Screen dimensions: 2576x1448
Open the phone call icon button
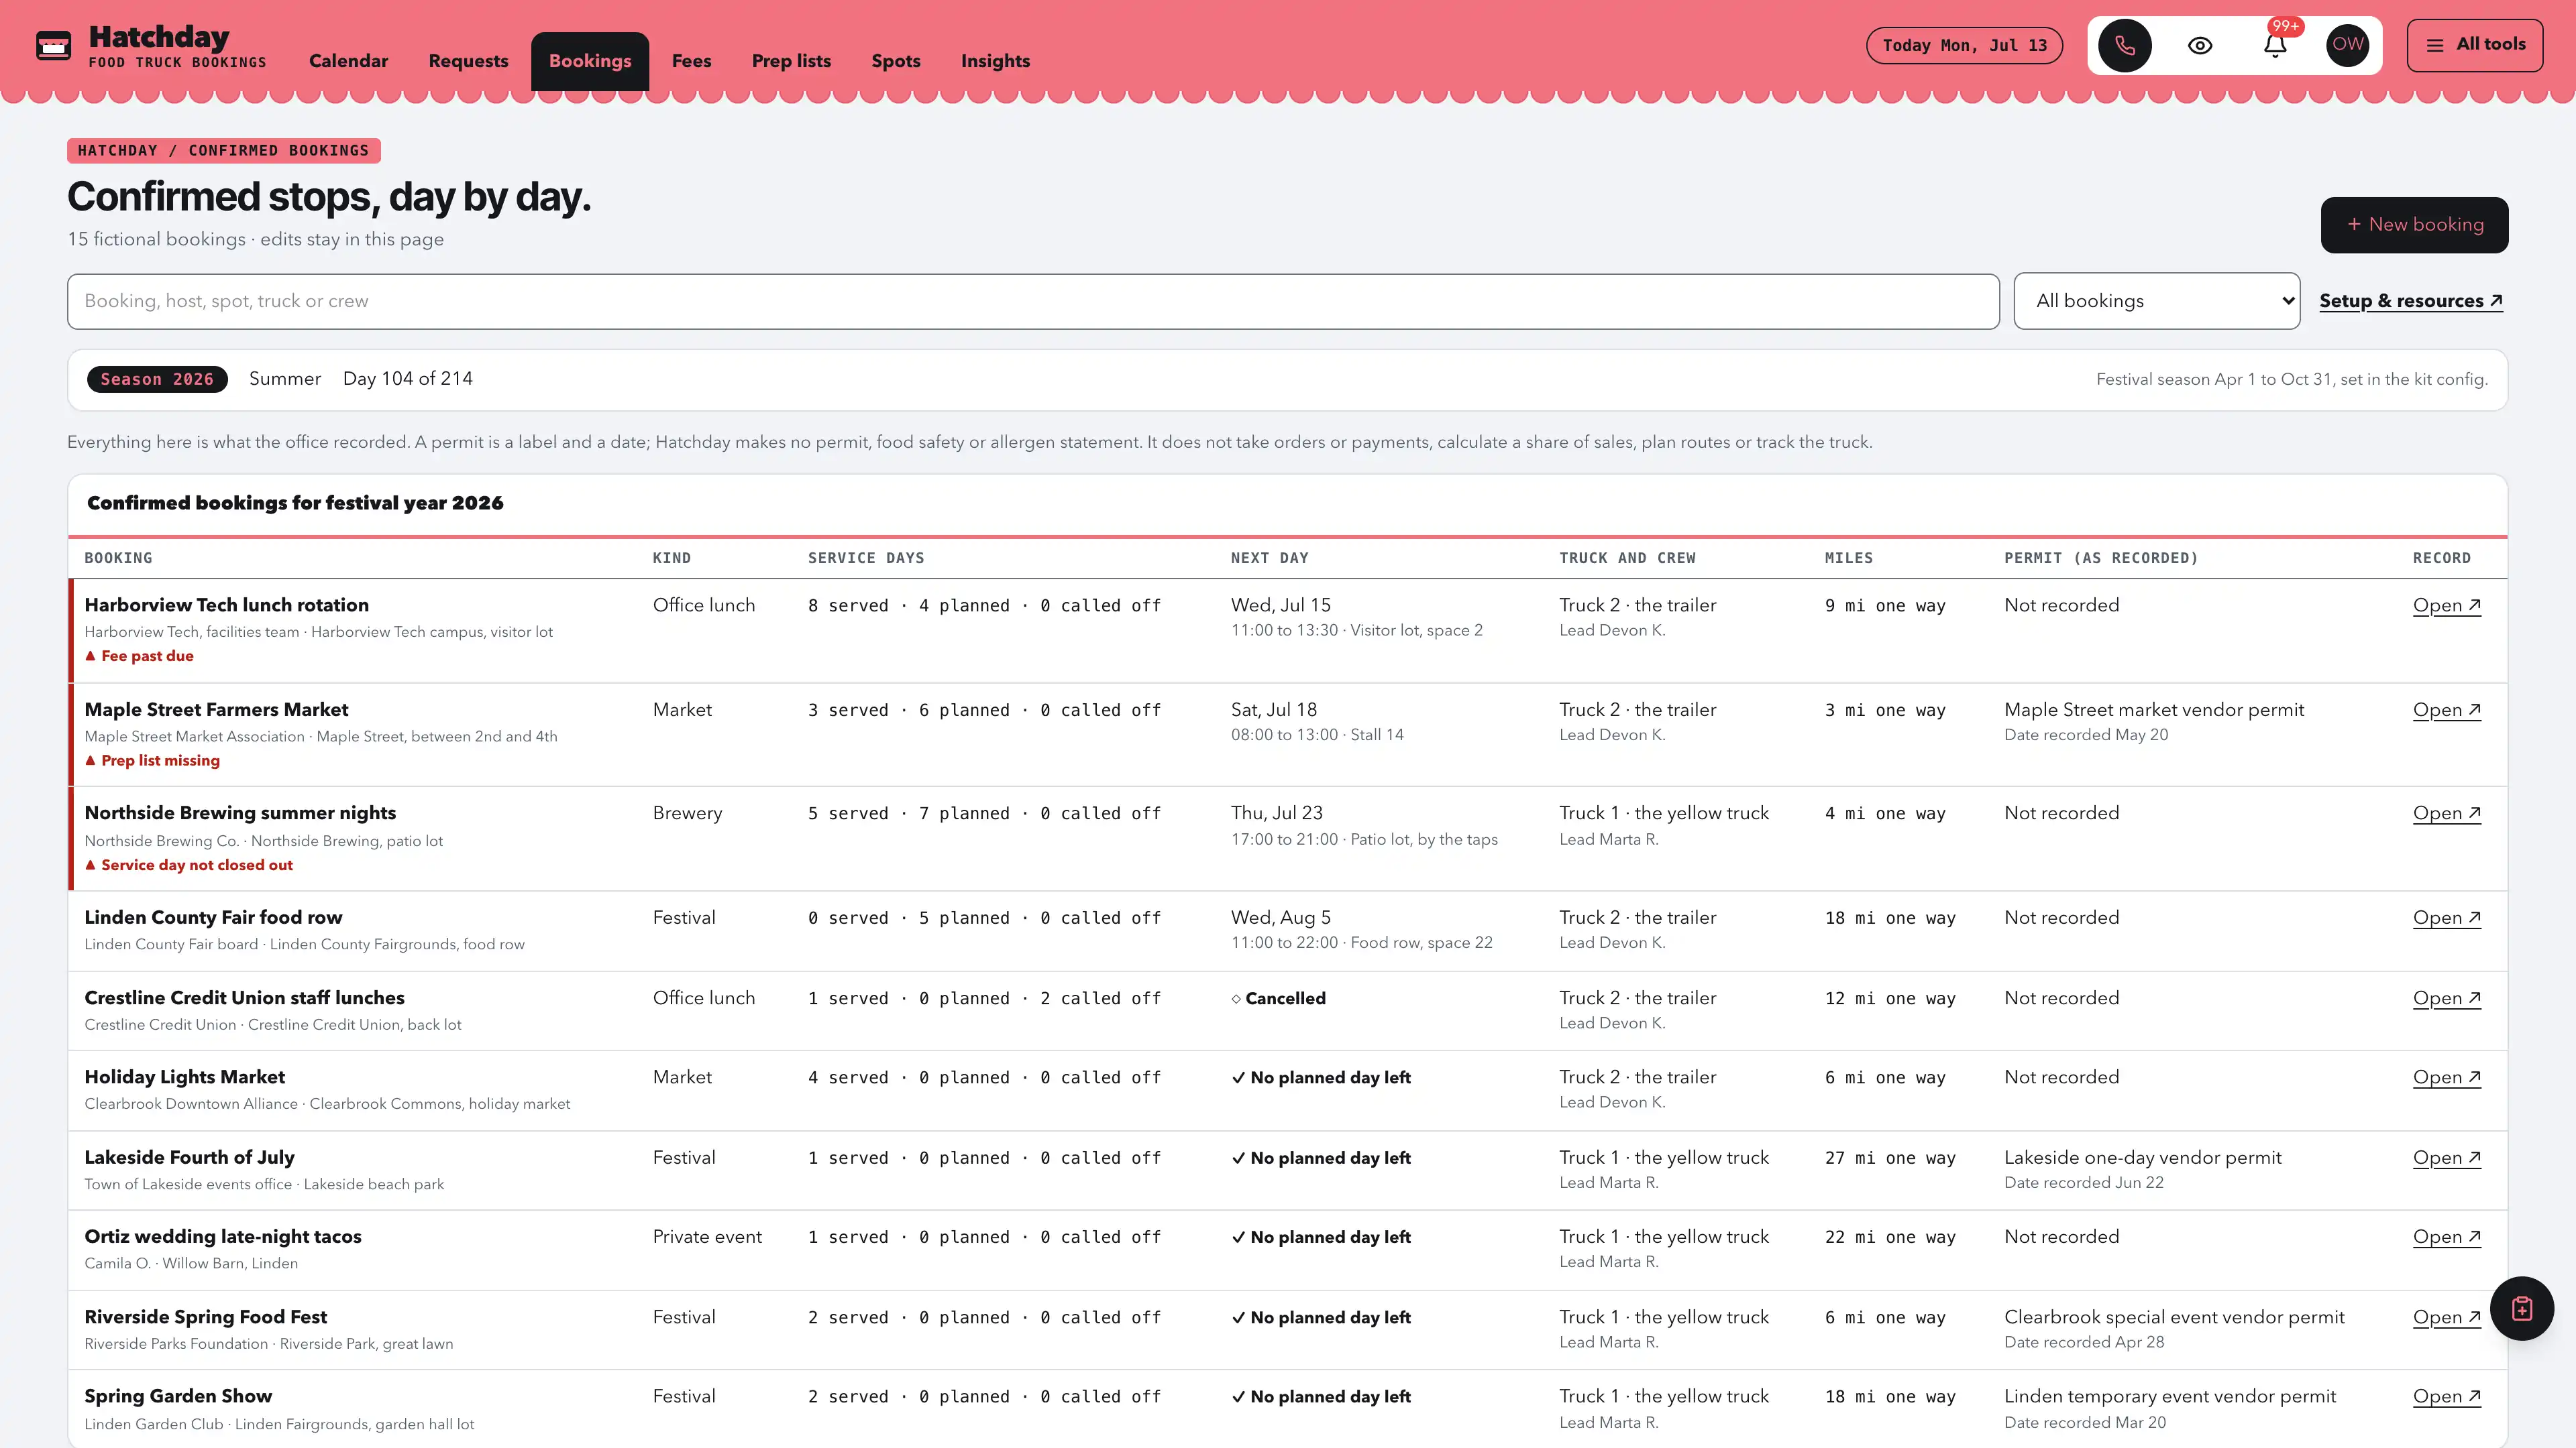click(2124, 45)
